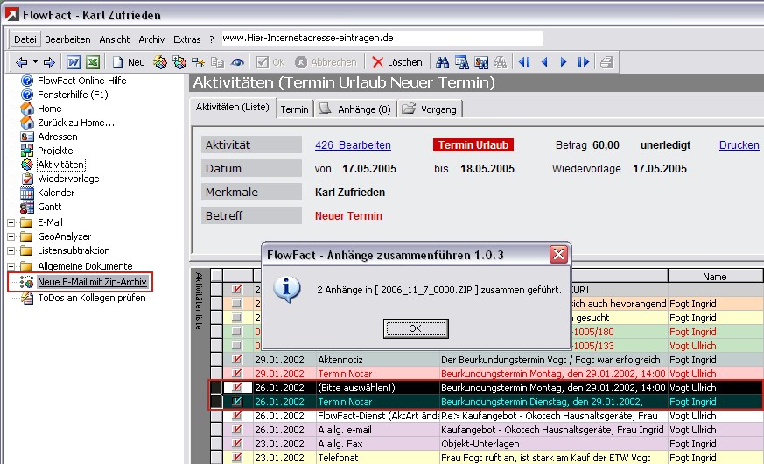Expand the Listensubtraktion folder node

11,251
